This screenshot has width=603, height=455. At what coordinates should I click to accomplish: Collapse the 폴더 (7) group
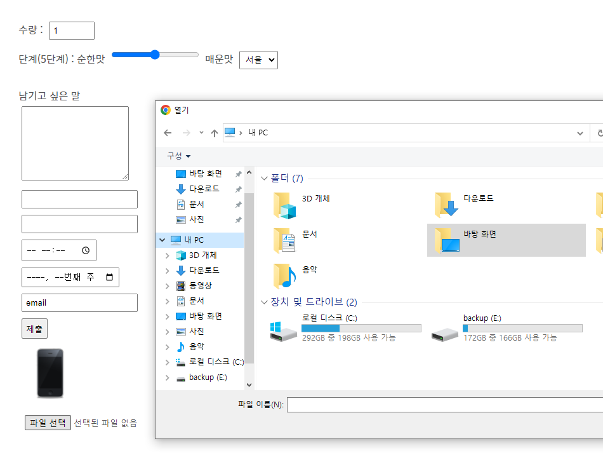[264, 178]
